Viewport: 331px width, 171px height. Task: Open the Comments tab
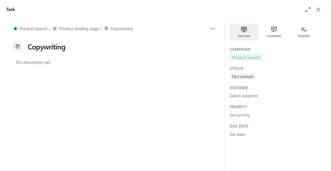(x=274, y=32)
